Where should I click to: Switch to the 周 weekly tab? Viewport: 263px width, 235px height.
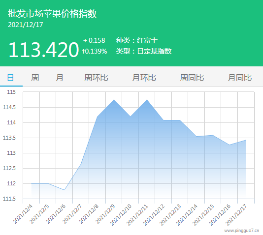click(35, 78)
